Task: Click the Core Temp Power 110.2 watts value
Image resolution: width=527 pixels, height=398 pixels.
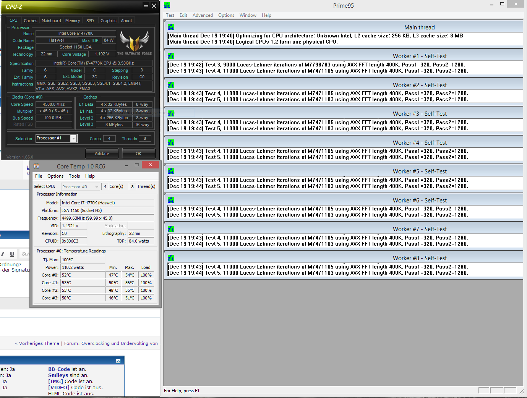Action: (83, 267)
